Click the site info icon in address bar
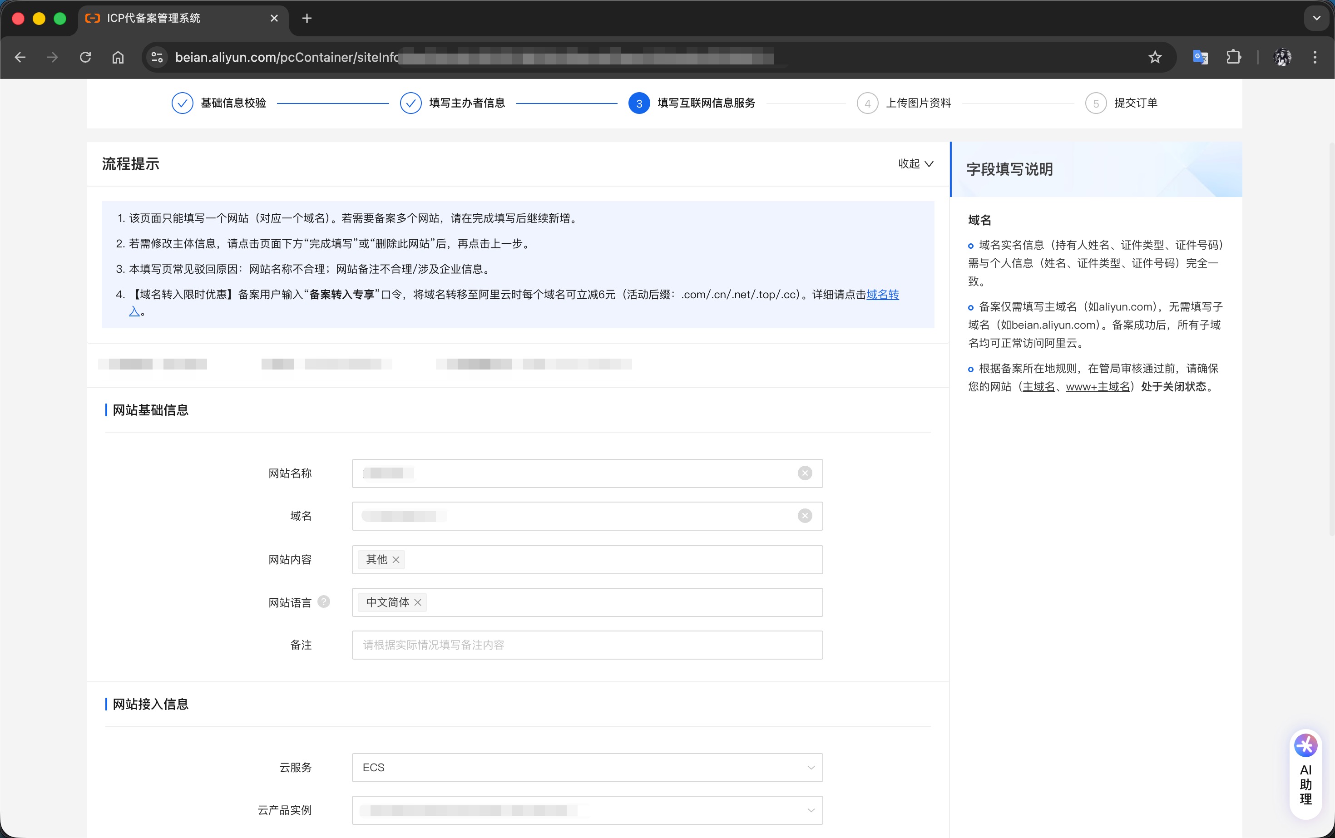This screenshot has height=838, width=1335. [157, 57]
